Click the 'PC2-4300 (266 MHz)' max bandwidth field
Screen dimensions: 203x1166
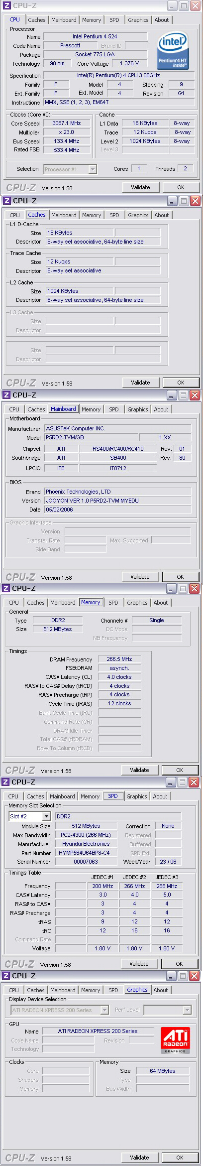coord(86,835)
